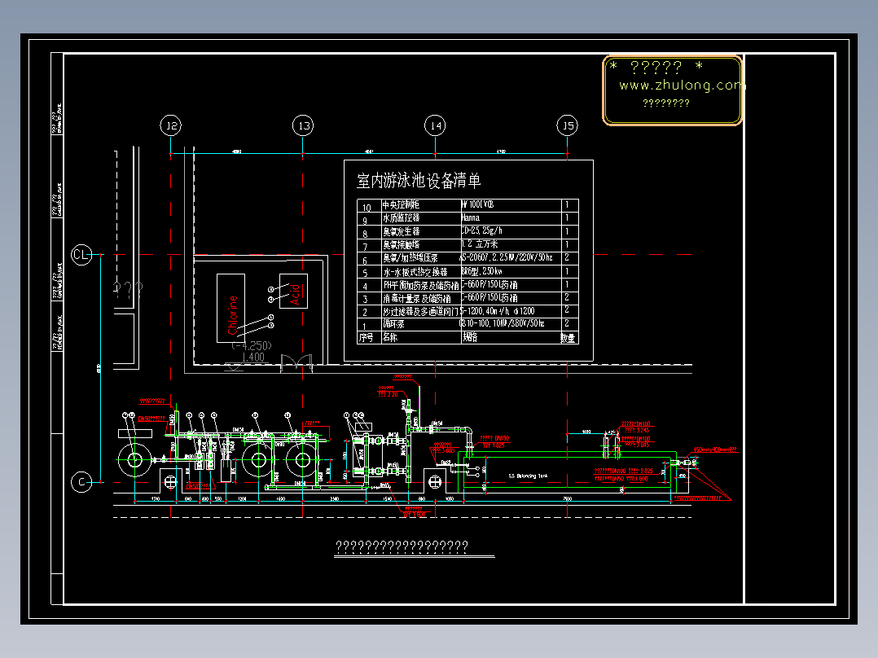Pick the grid axis bubble numbered 14
This screenshot has width=878, height=658.
(435, 125)
